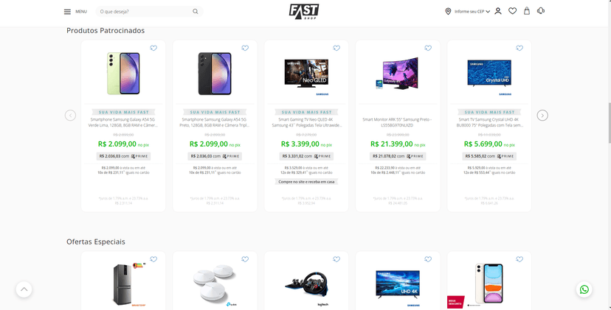The image size is (611, 310).
Task: Favorite the Crystal UHD 75 inch TV
Action: 519,48
